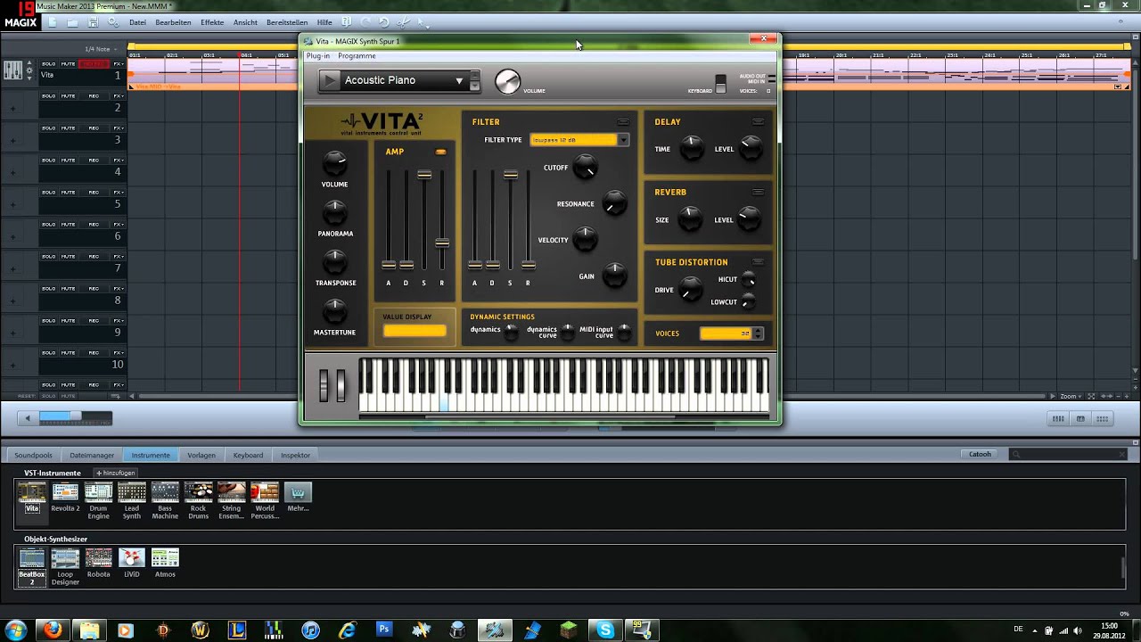Viewport: 1141px width, 642px height.
Task: Switch to the Keyboard tab
Action: click(x=248, y=455)
